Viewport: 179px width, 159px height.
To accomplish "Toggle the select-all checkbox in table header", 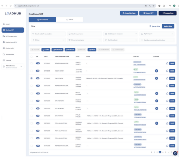I will tap(31, 57).
